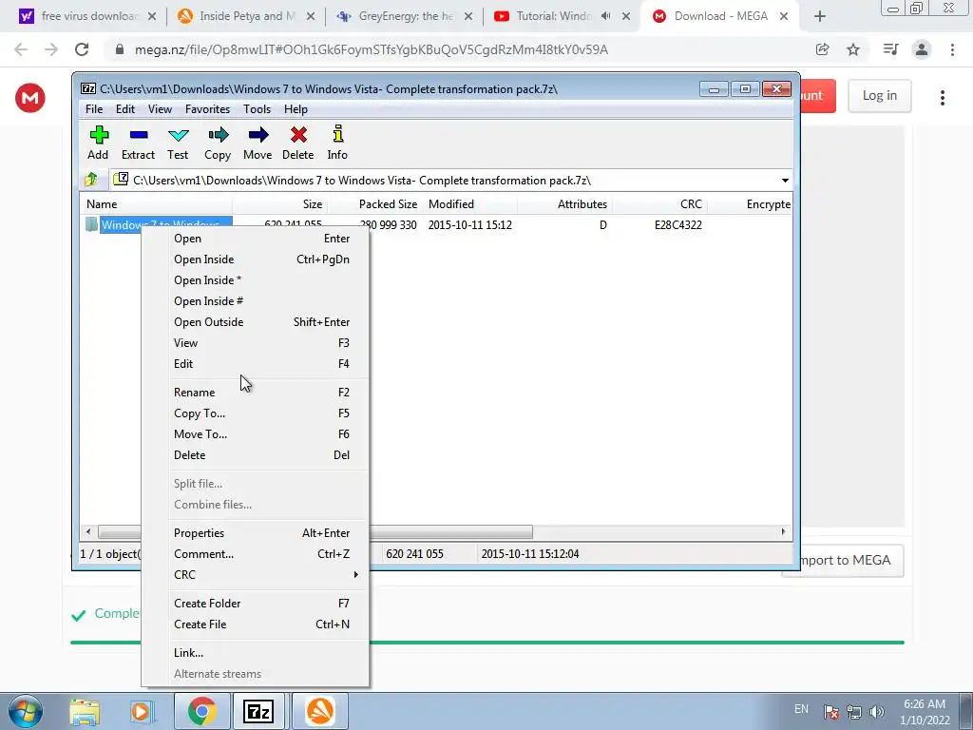The width and height of the screenshot is (973, 730).
Task: Click the Copy toolbar icon
Action: click(218, 135)
